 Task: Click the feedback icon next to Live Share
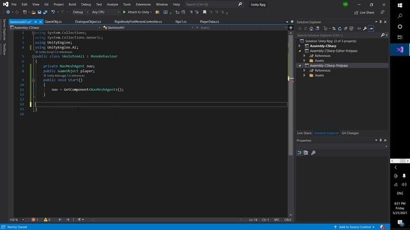tap(382, 12)
